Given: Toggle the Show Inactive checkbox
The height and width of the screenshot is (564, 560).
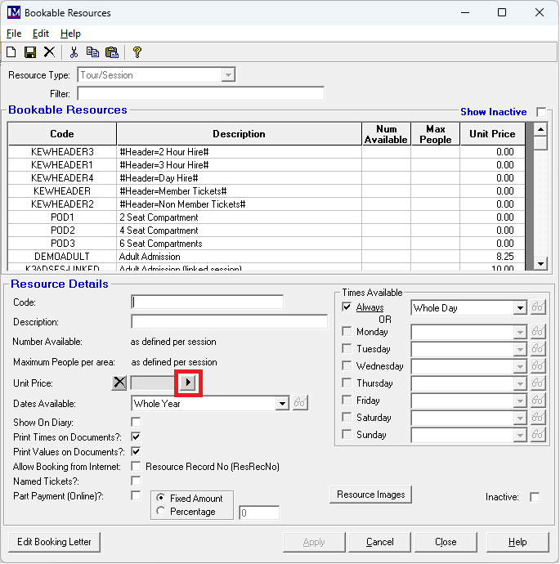Looking at the screenshot, I should 541,112.
